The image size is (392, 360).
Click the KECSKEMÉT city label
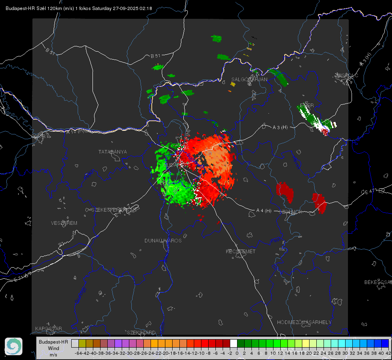tap(241, 251)
